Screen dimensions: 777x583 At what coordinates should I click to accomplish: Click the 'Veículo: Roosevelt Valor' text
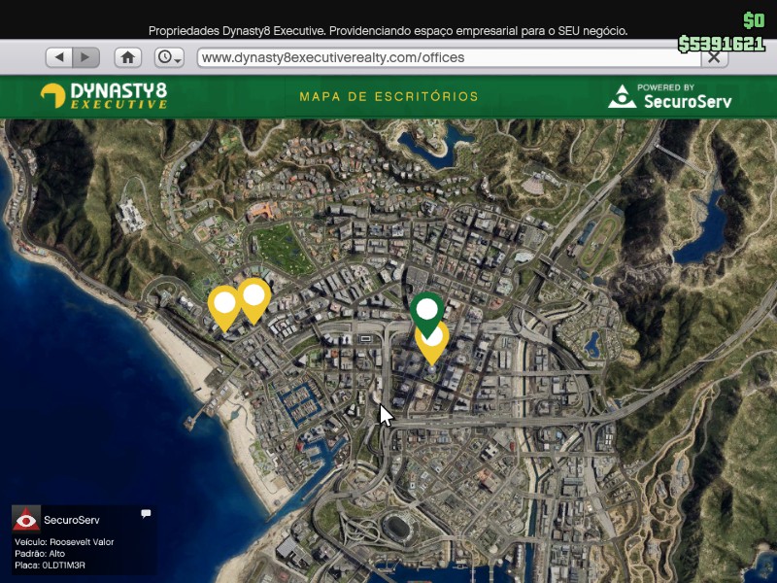coord(64,542)
